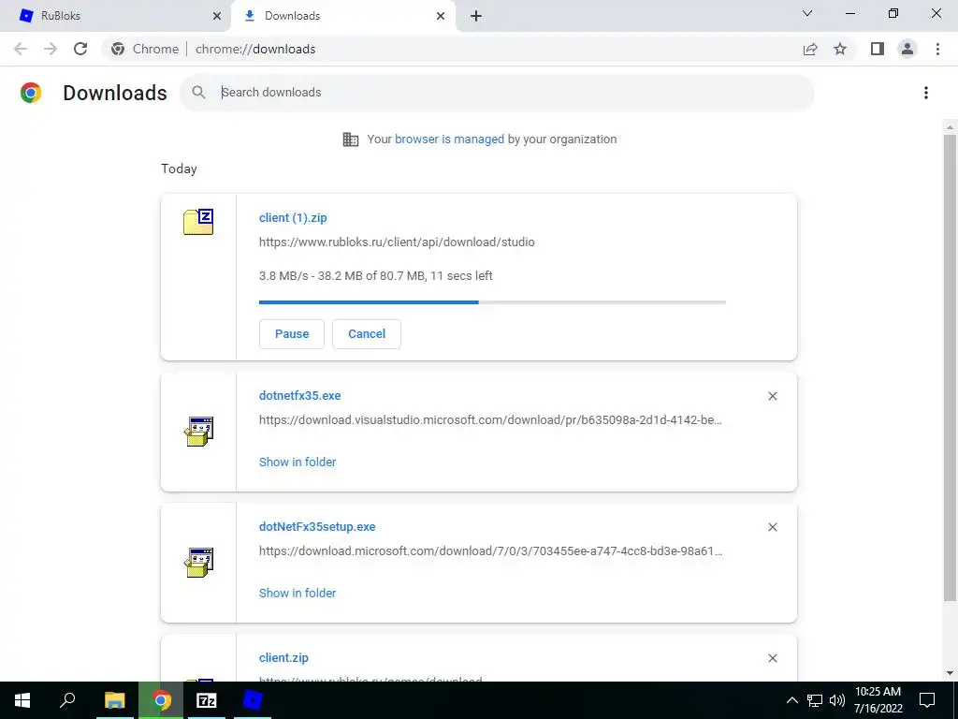
Task: Show dotNetFx35setup.exe in folder
Action: [x=298, y=593]
